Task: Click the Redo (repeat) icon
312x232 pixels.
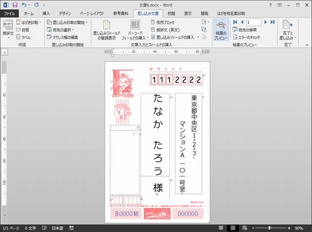Action: pyautogui.click(x=37, y=5)
